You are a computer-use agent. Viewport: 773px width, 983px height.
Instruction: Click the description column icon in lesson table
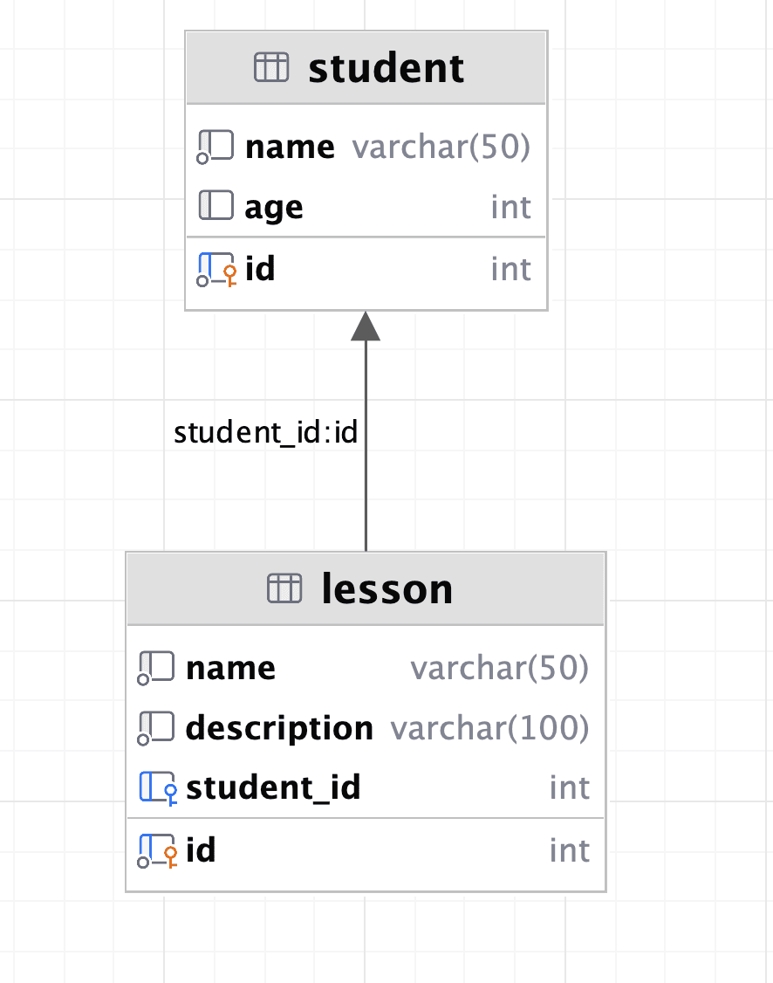(156, 728)
